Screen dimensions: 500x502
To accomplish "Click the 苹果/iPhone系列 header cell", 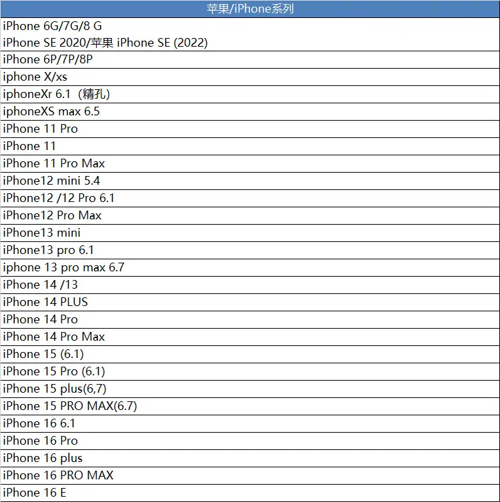I will tap(250, 9).
